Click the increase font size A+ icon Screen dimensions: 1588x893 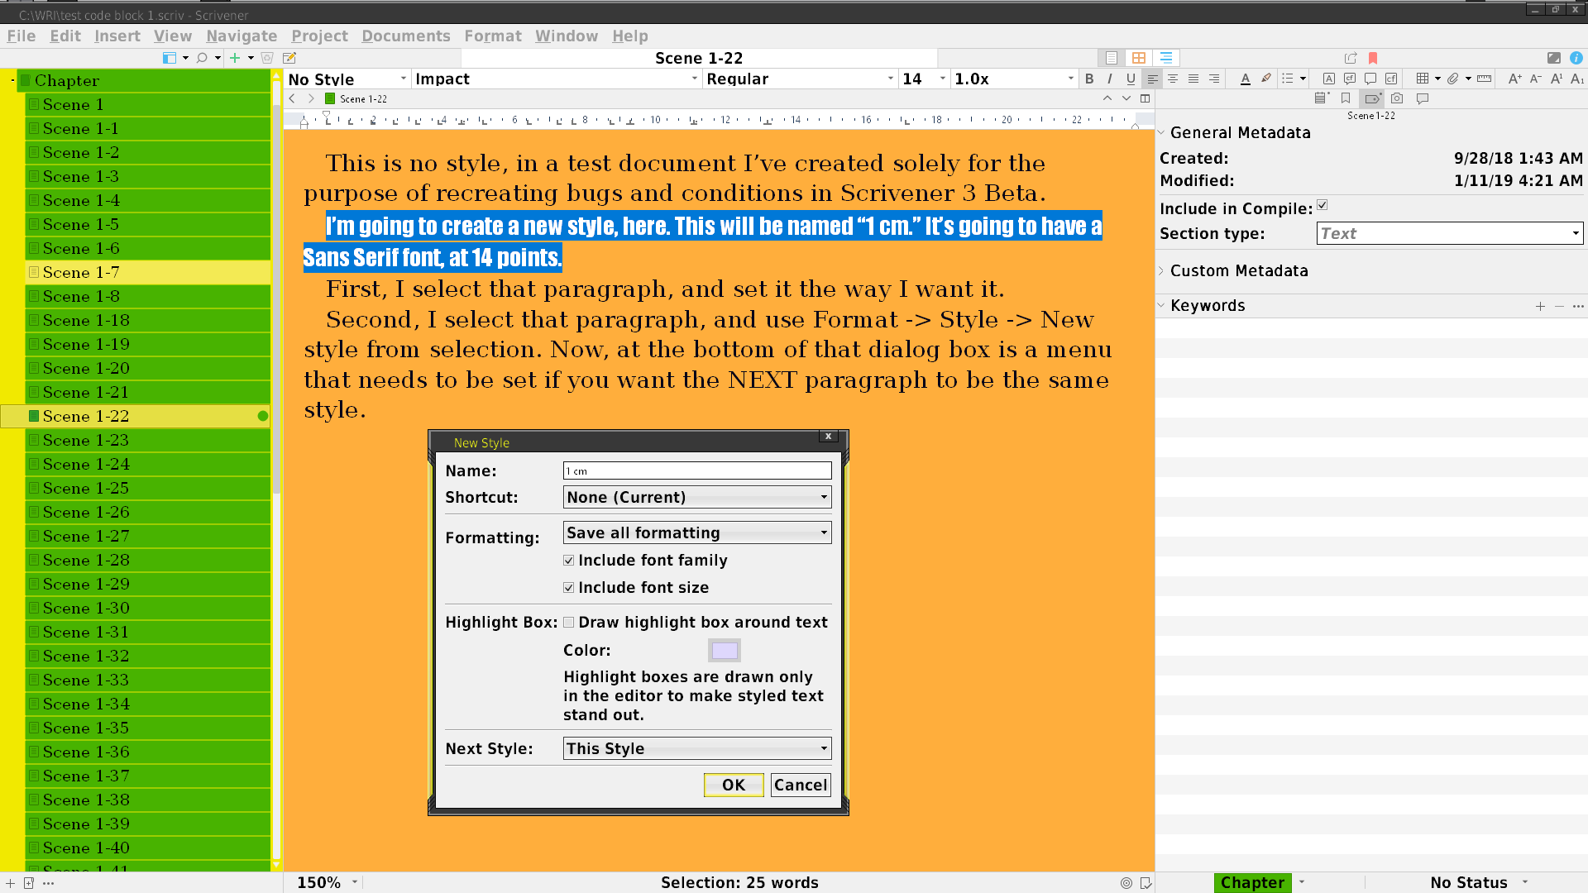pyautogui.click(x=1515, y=79)
